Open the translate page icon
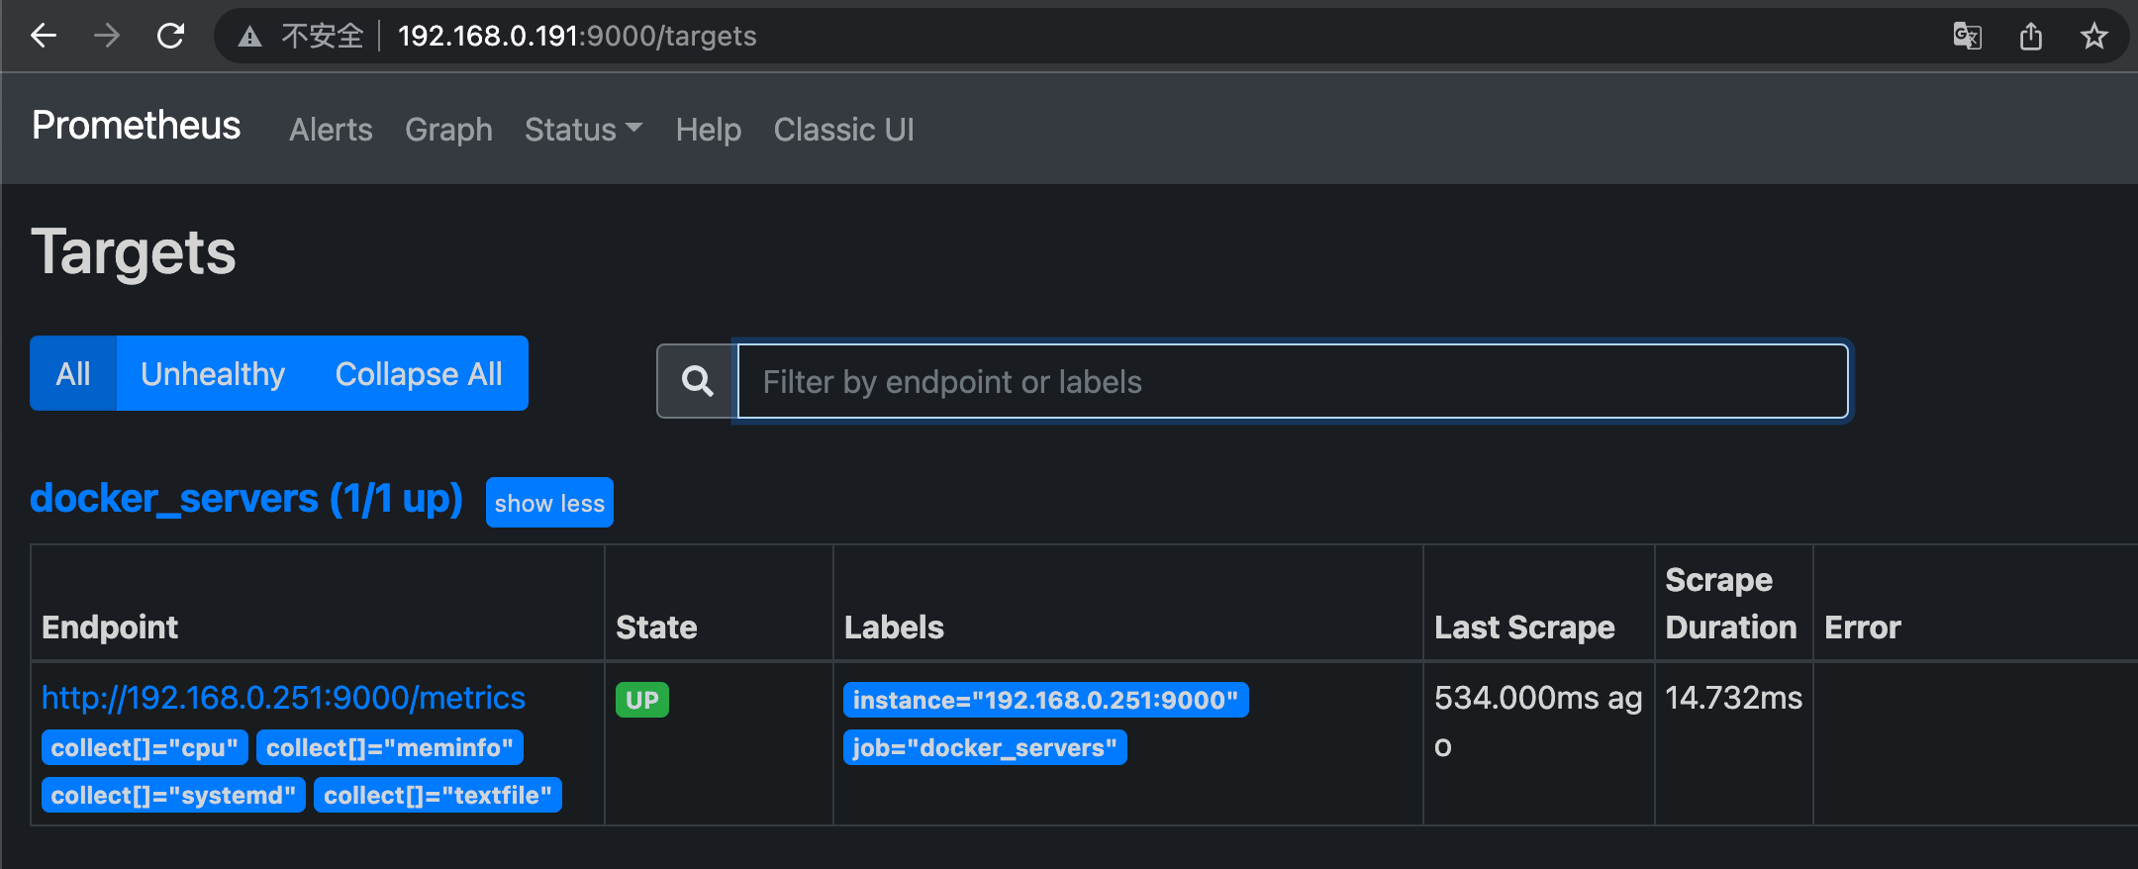2138x869 pixels. pyautogui.click(x=1967, y=37)
